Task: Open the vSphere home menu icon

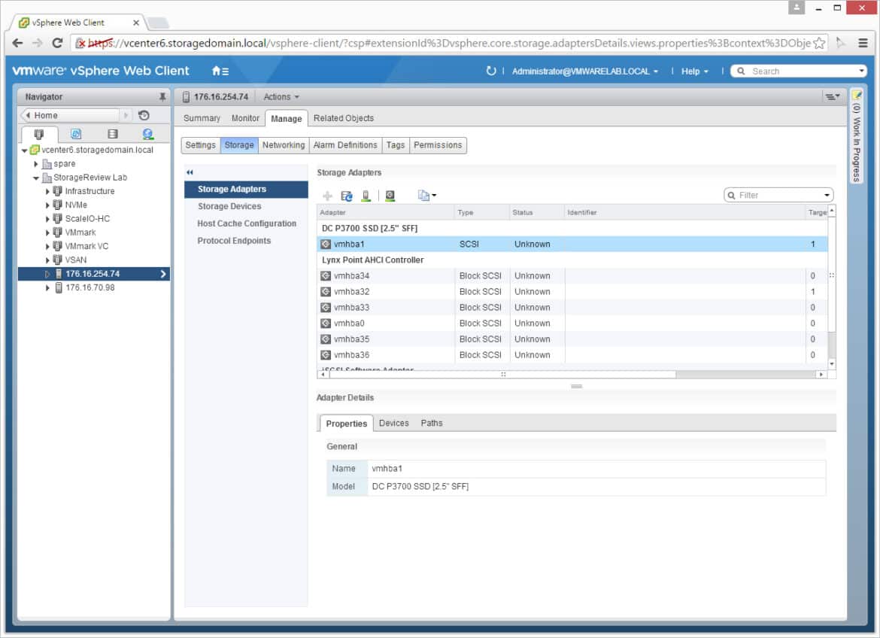Action: pos(220,71)
